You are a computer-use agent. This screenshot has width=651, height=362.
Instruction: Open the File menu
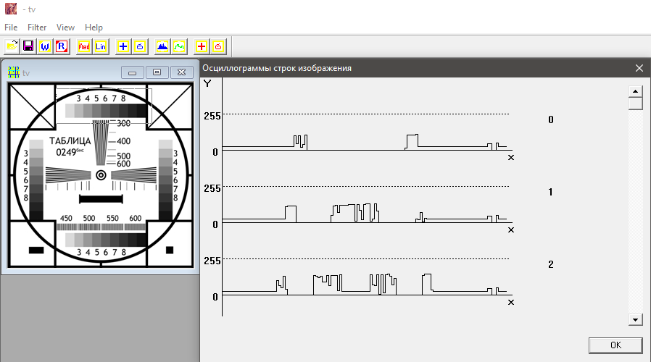coord(11,28)
